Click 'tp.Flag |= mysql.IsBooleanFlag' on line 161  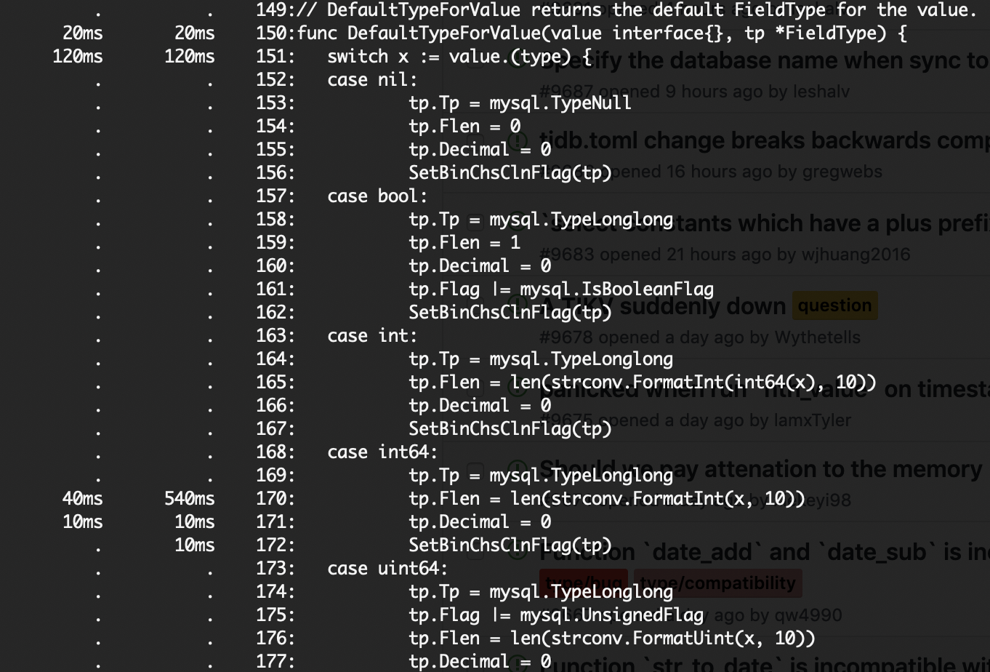coord(561,289)
